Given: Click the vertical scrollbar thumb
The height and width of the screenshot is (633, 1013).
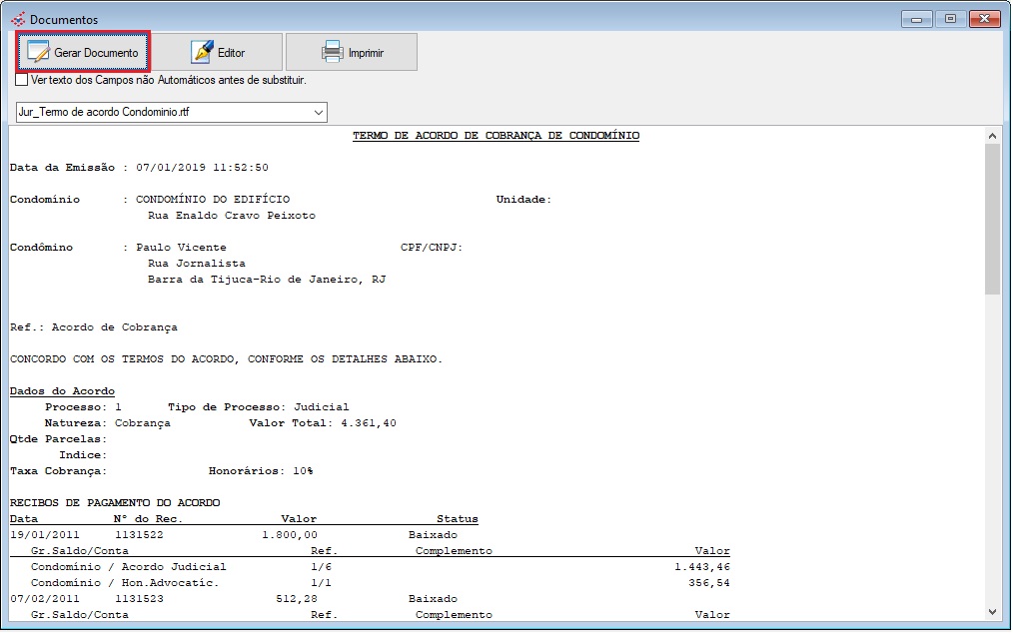Looking at the screenshot, I should point(992,220).
